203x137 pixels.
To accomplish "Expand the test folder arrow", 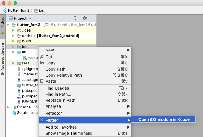I will [13, 63].
